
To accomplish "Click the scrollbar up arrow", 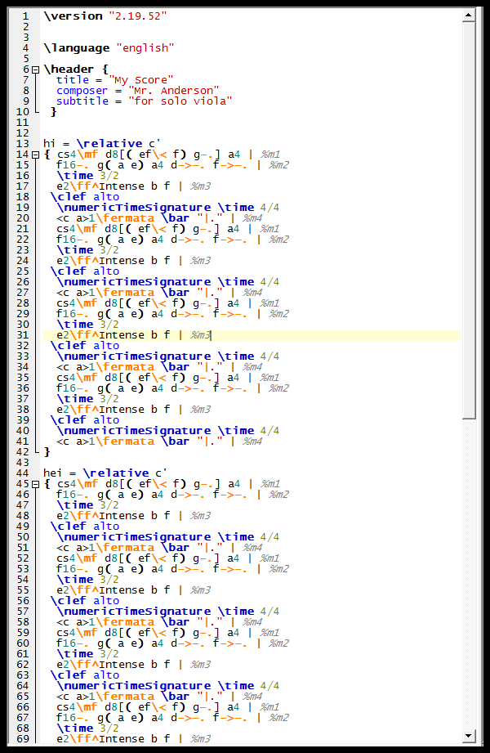I will (x=469, y=16).
